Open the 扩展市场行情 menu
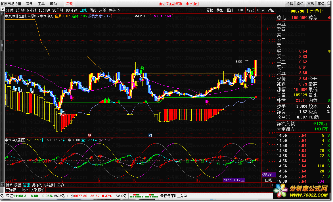This screenshot has width=333, height=202. click(x=11, y=4)
